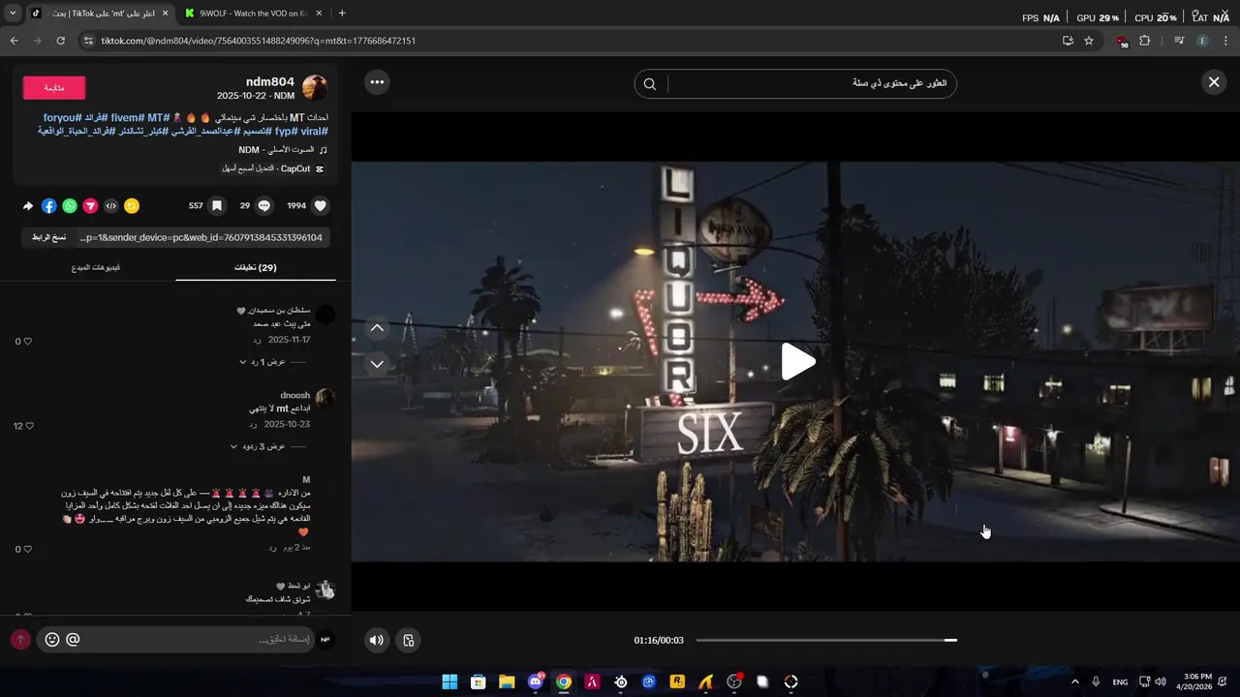Expand the 1 reply under first comment
1240x697 pixels.
tap(263, 361)
